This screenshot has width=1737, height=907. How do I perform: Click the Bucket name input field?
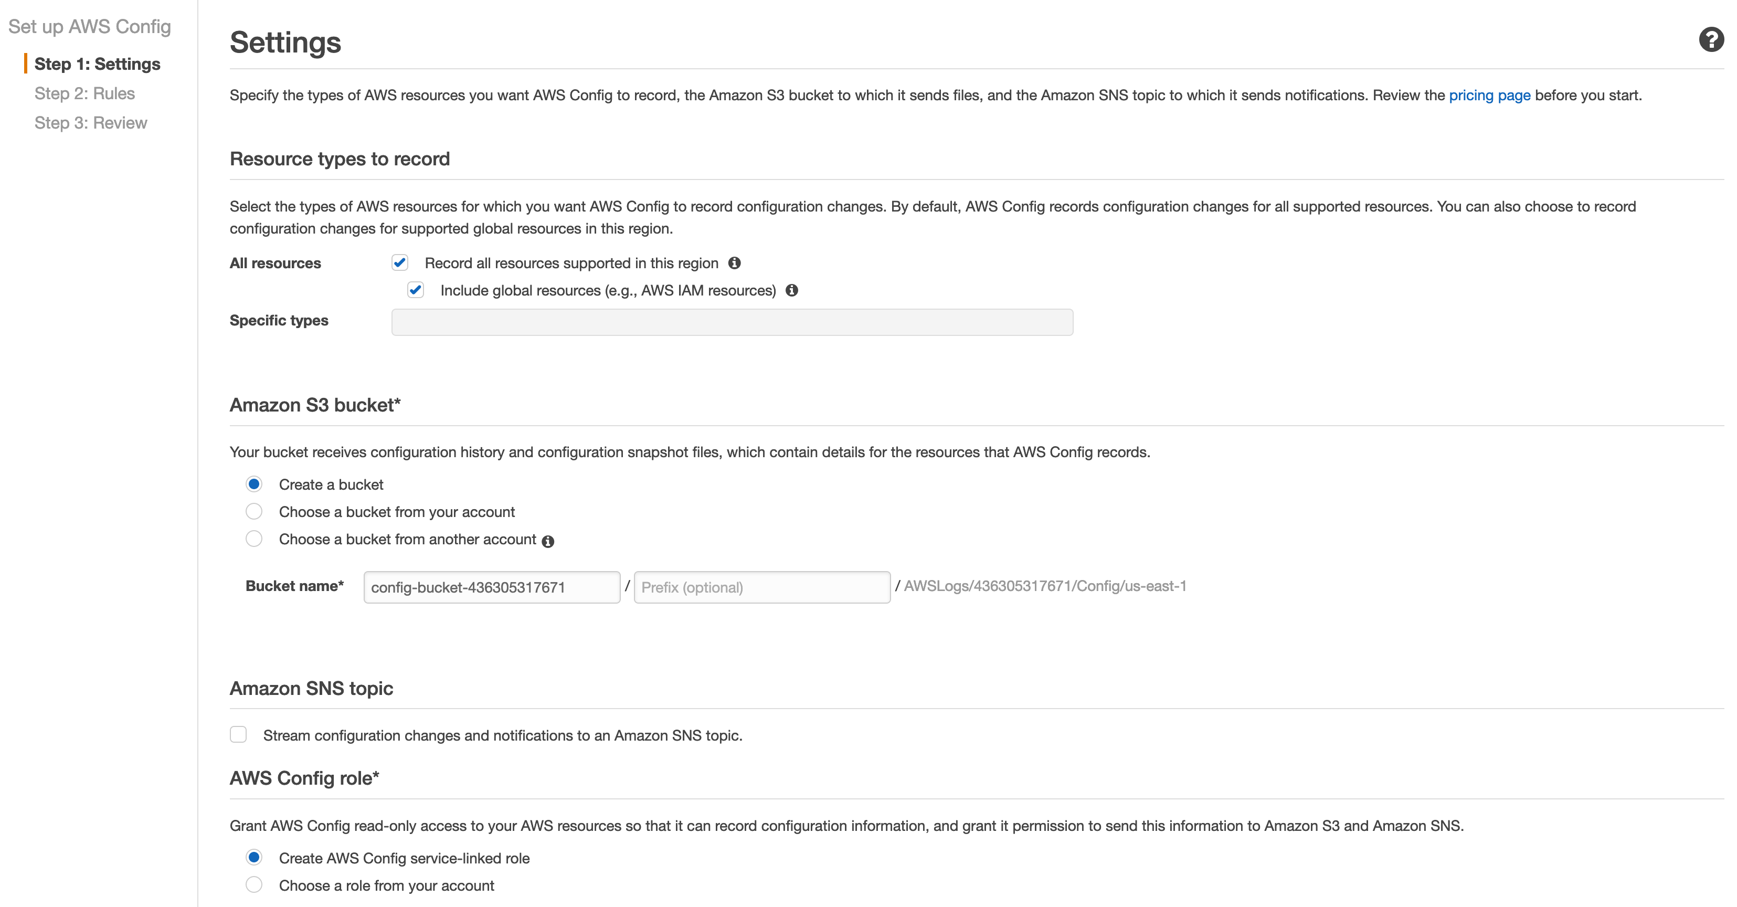coord(493,586)
